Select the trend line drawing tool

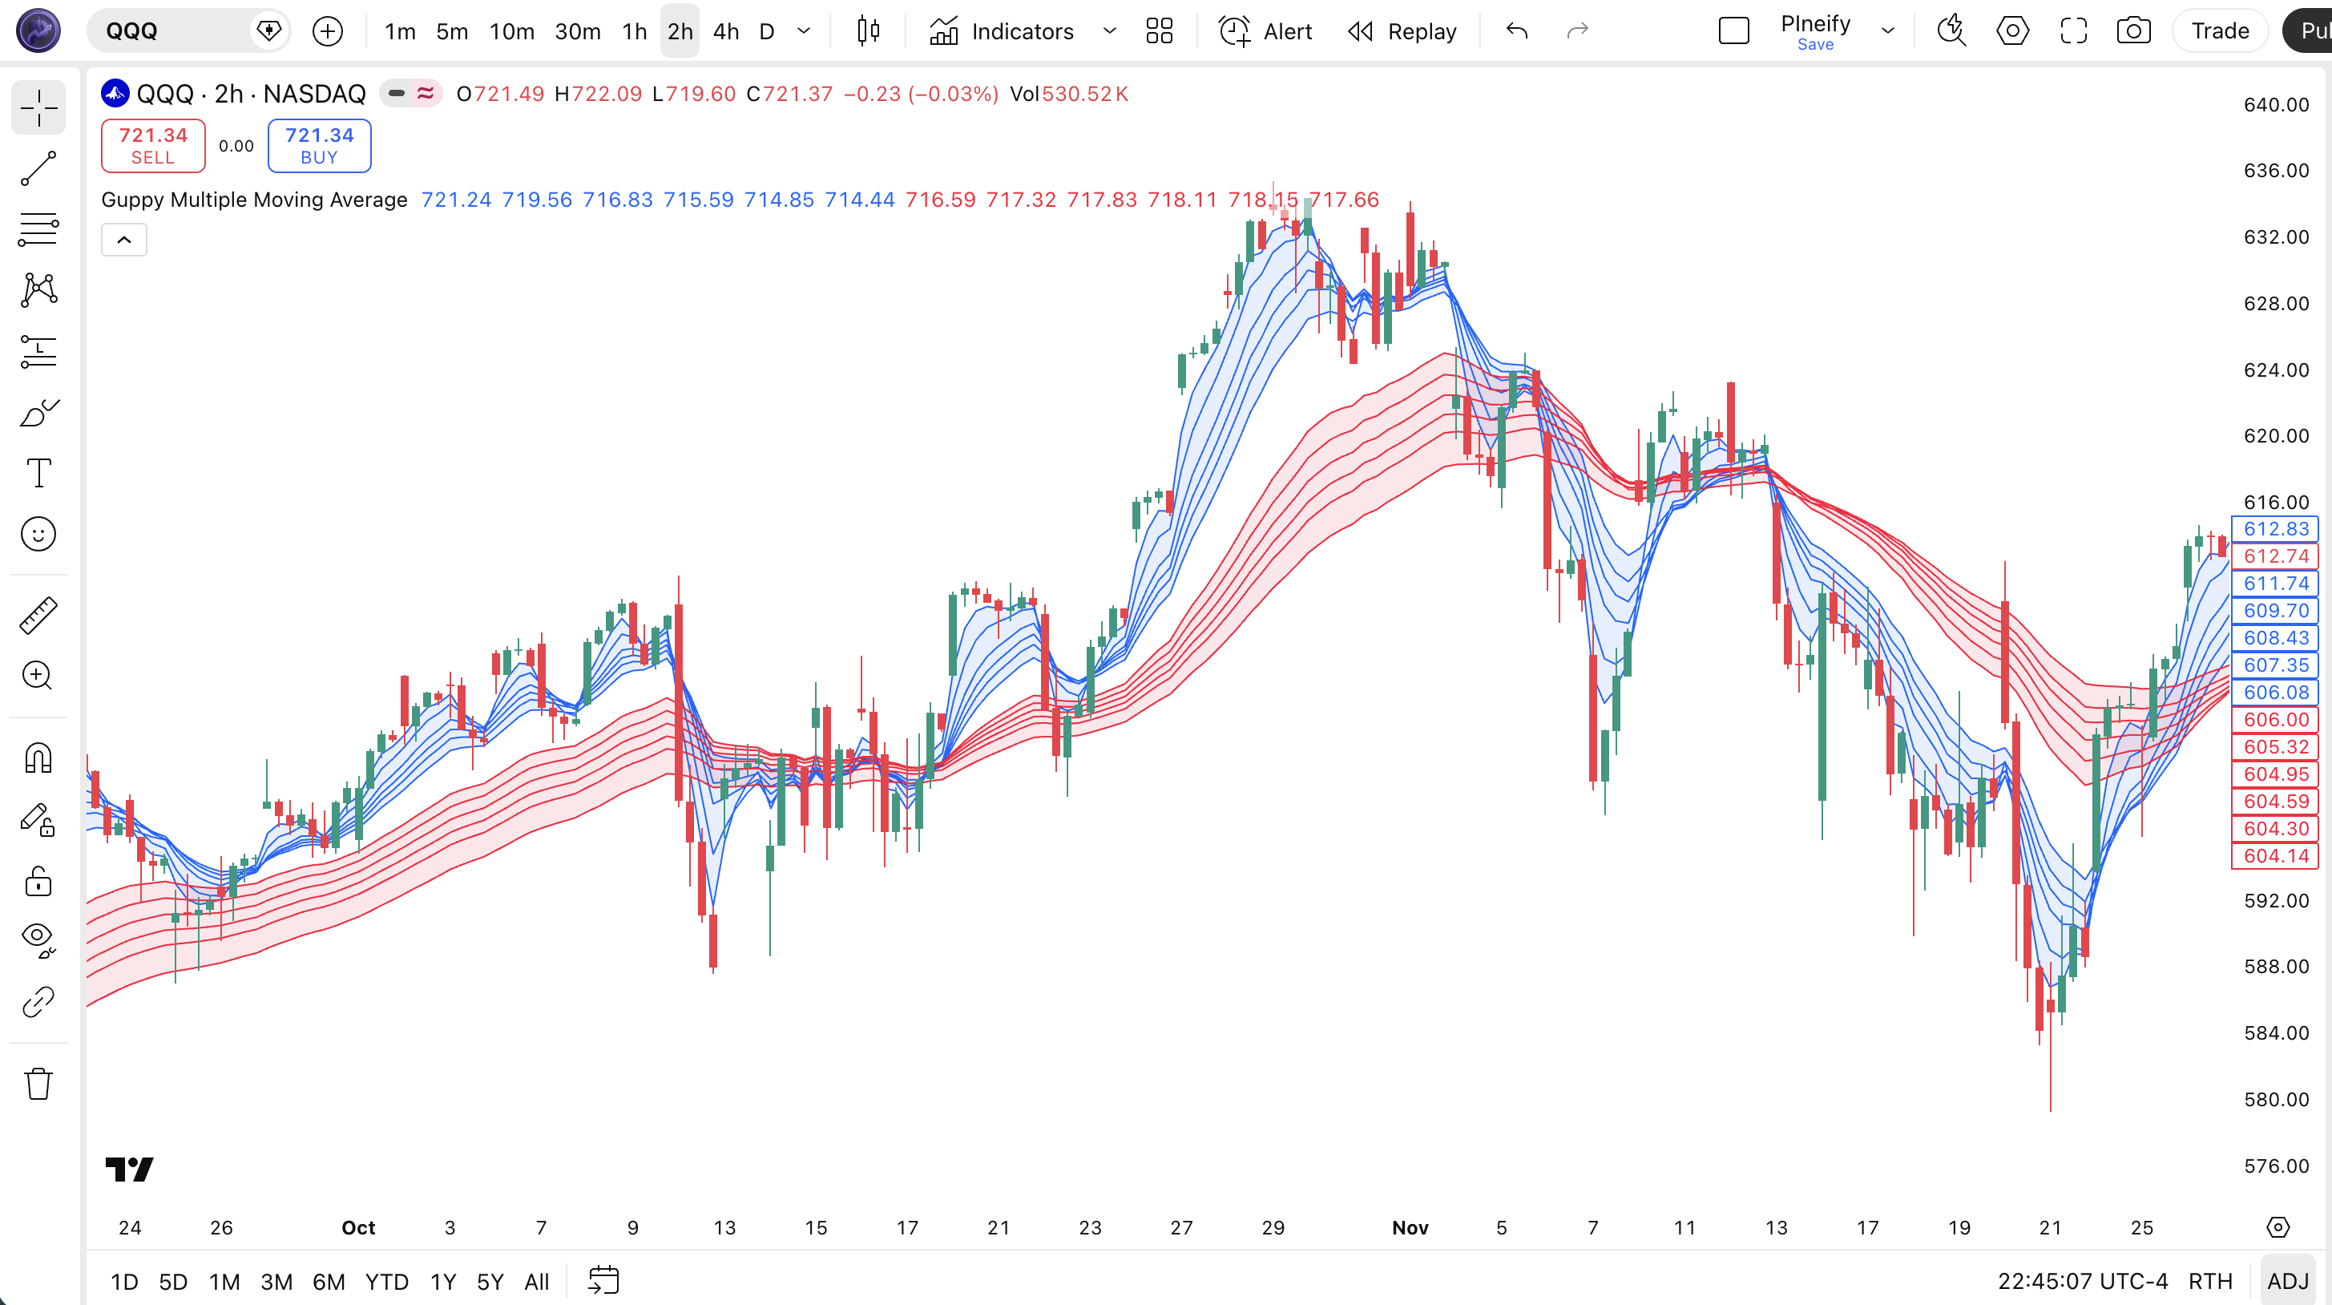pyautogui.click(x=38, y=168)
